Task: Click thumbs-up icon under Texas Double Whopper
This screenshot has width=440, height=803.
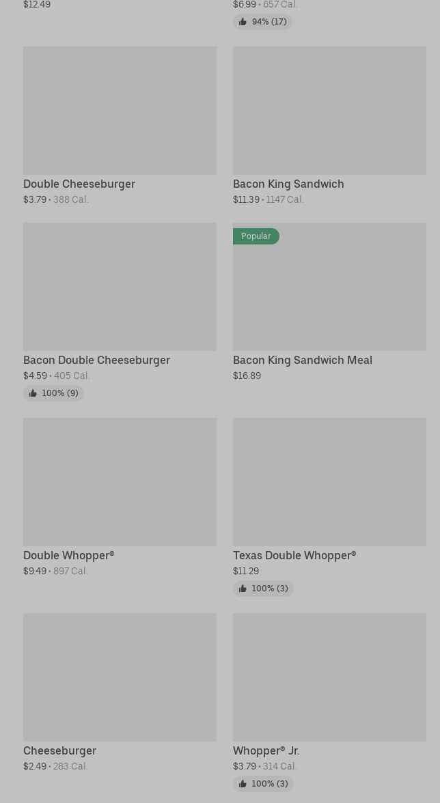Action: [243, 589]
